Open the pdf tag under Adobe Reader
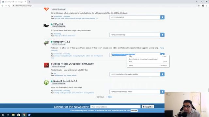This screenshot has width=209, height=117. [x=65, y=75]
